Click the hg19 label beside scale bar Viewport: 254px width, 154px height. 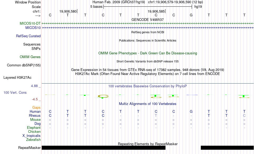198,7
